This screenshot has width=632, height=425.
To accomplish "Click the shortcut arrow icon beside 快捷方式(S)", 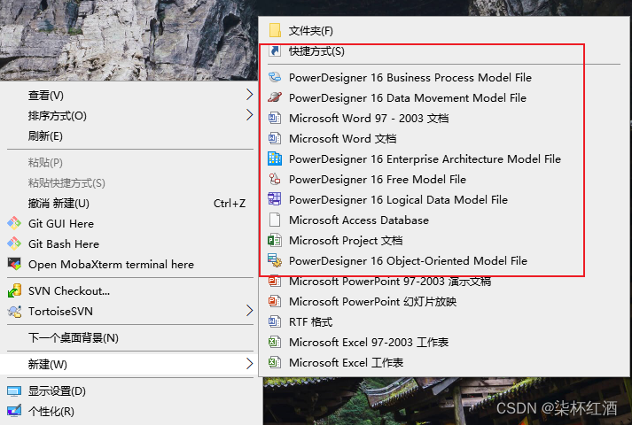I will (275, 51).
